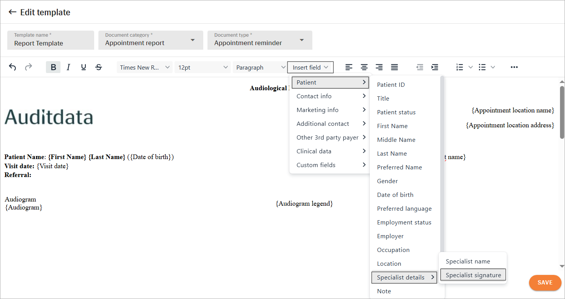Click the Undo icon in toolbar
The image size is (565, 299).
click(13, 67)
